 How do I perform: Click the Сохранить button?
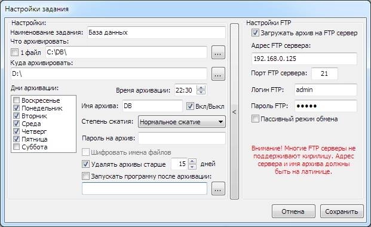(x=341, y=211)
